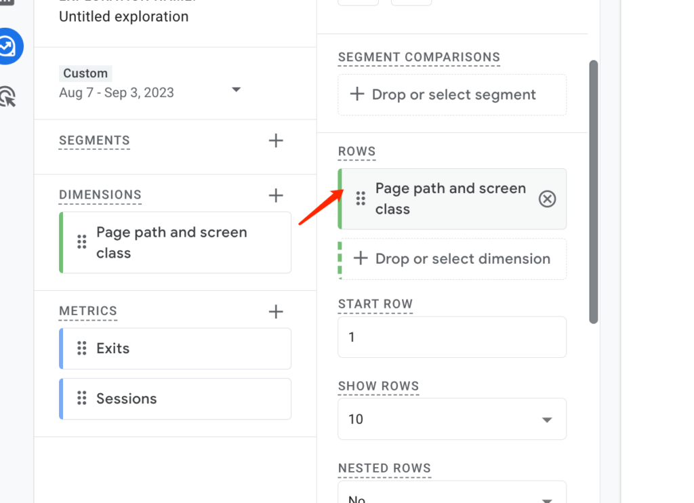Screen dimensions: 694x503
Task: Open the Explore section in sidebar
Action: 7,46
